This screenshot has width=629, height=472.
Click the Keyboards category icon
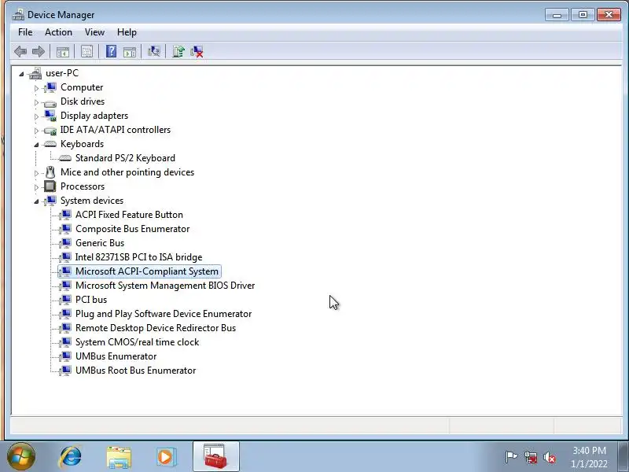pos(50,144)
